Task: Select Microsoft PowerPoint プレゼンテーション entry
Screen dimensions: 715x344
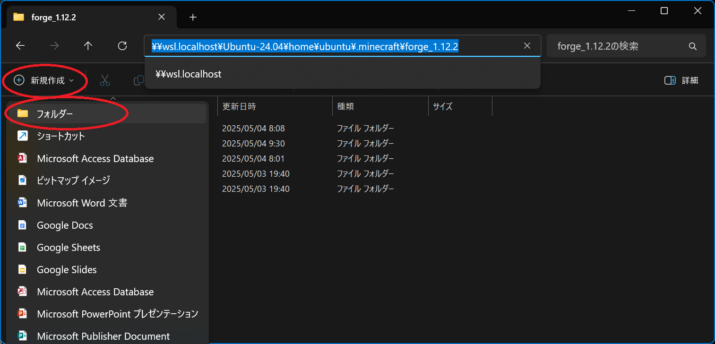Action: point(107,314)
